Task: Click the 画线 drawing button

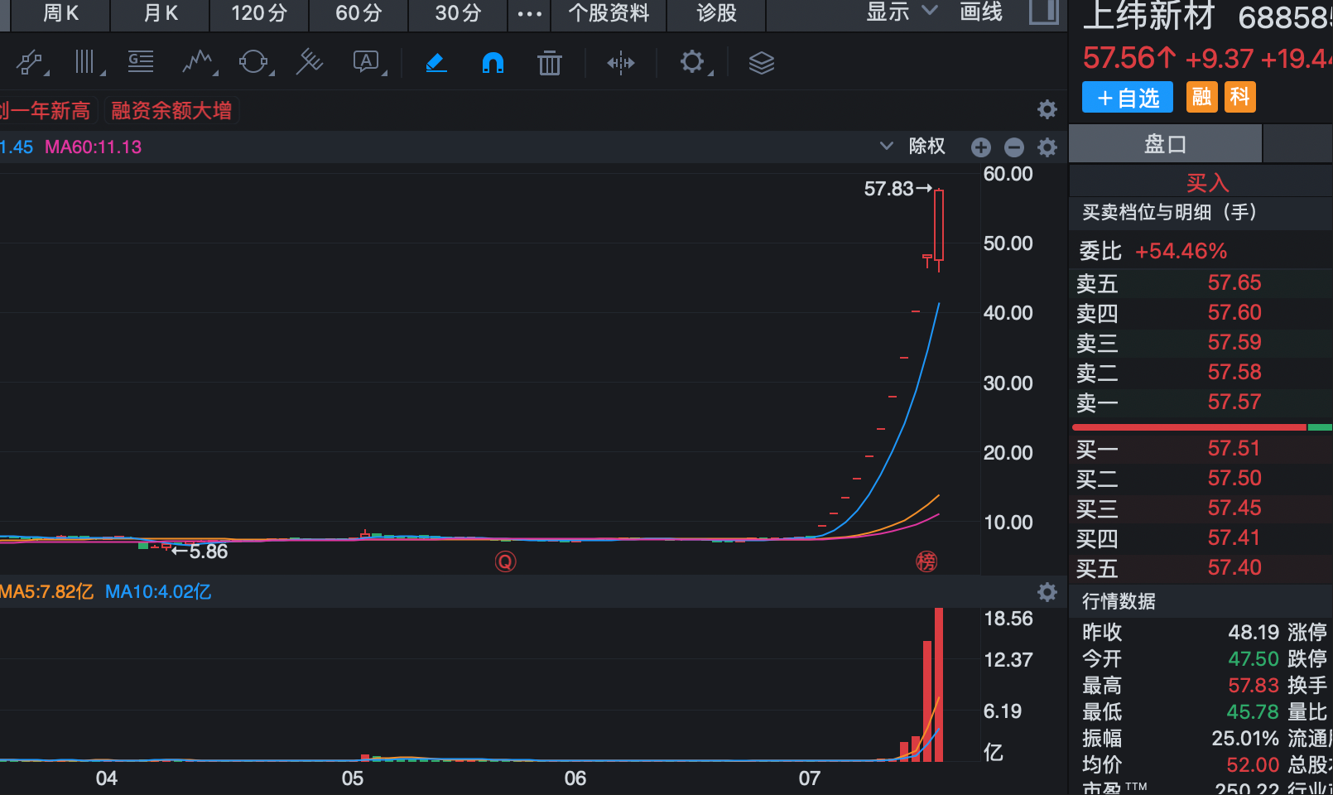Action: [981, 12]
